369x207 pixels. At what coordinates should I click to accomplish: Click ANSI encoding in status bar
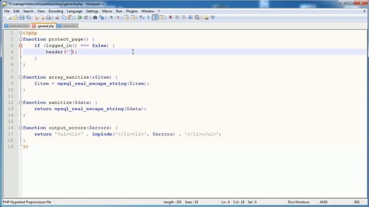[323, 202]
